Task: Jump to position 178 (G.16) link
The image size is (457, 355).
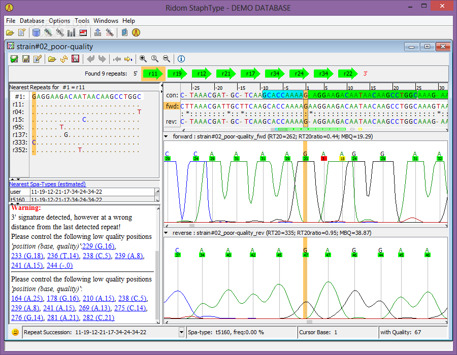Action: pyautogui.click(x=63, y=299)
